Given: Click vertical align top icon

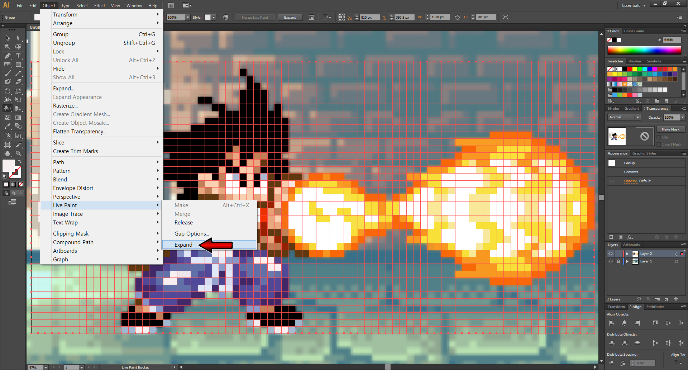Looking at the screenshot, I should click(x=655, y=323).
